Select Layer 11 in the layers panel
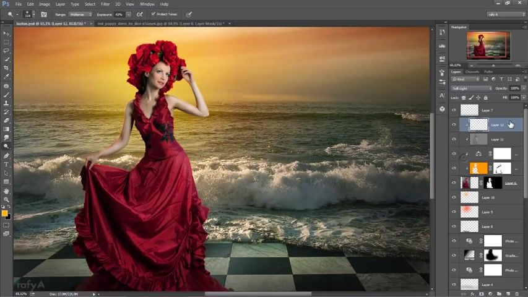 (x=496, y=139)
